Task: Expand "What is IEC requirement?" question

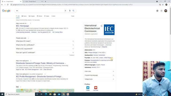Action: coord(45,49)
